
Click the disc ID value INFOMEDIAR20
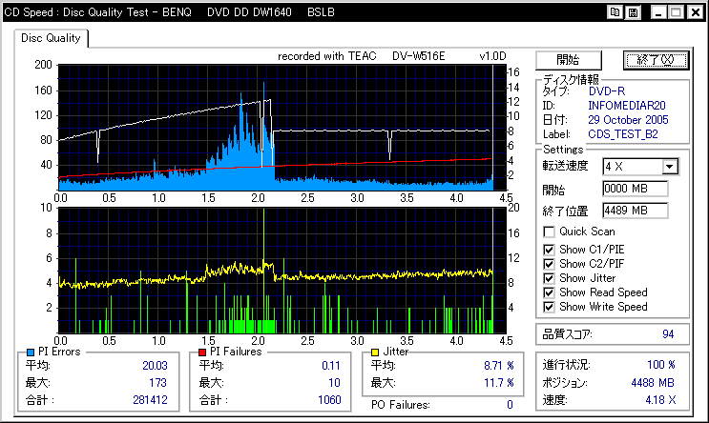pyautogui.click(x=627, y=106)
